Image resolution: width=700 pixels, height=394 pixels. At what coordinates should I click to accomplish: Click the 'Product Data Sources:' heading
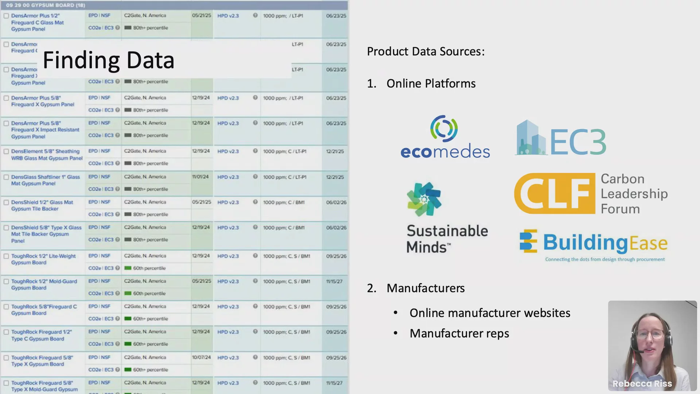(x=426, y=51)
